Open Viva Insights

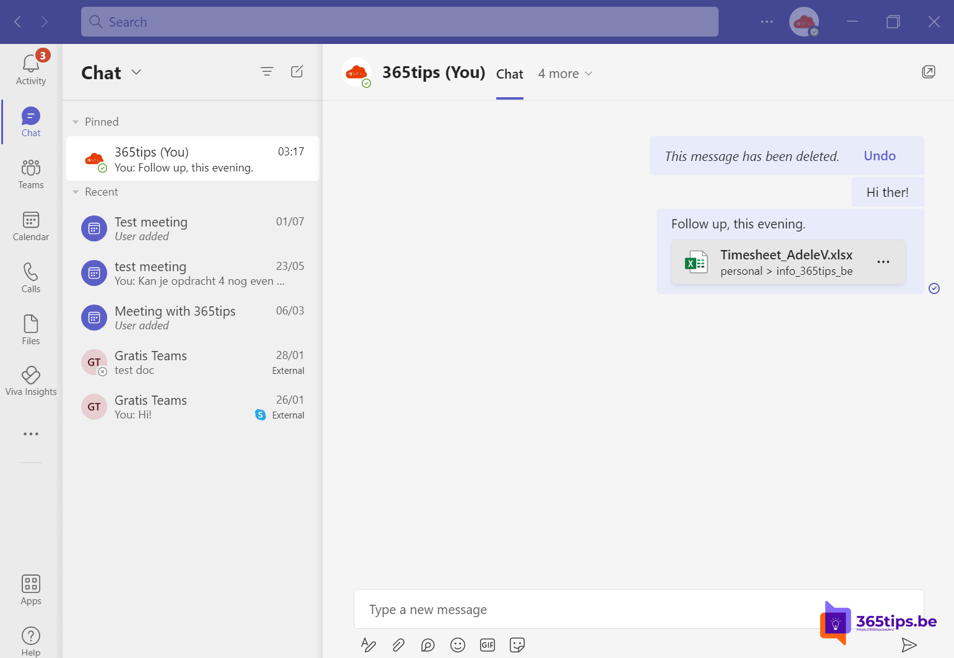pyautogui.click(x=31, y=381)
